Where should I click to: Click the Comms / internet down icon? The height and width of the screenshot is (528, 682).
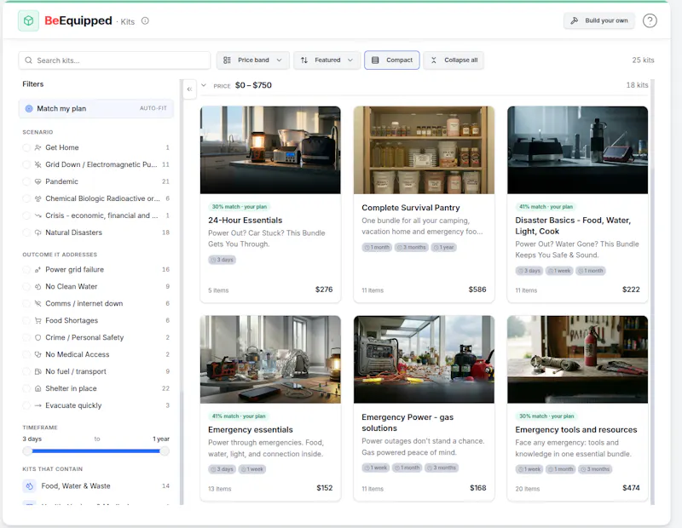pyautogui.click(x=38, y=304)
